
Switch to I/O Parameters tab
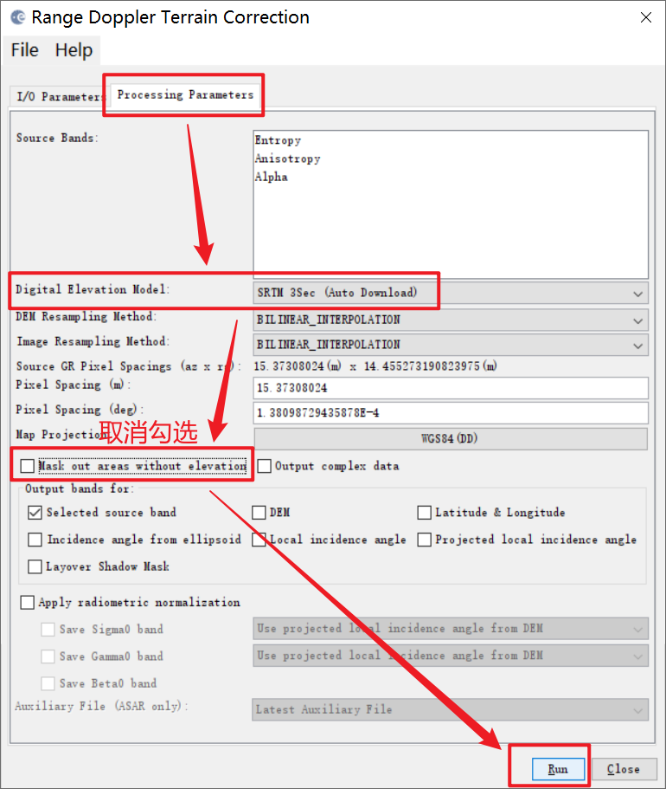(x=58, y=96)
